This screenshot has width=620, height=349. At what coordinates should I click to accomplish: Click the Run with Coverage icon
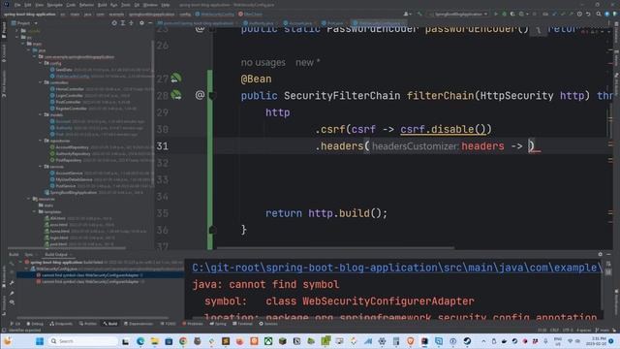(512, 14)
